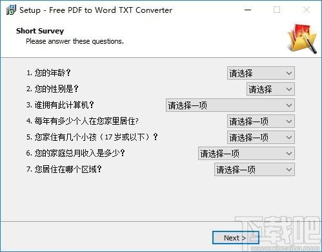Screen dimensions: 322x252
Task: Click question text "6. 您的家庭总月收入是多少?"
Action: 75,153
